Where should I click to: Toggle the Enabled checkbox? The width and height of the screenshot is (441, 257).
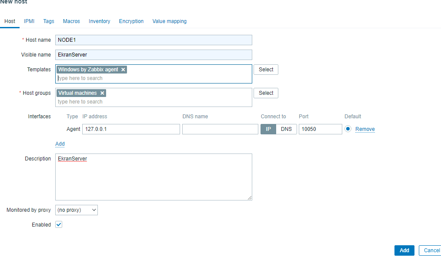pos(59,225)
